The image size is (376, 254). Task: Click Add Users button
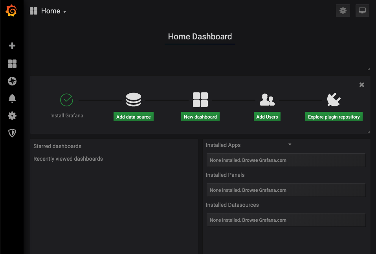pos(267,117)
